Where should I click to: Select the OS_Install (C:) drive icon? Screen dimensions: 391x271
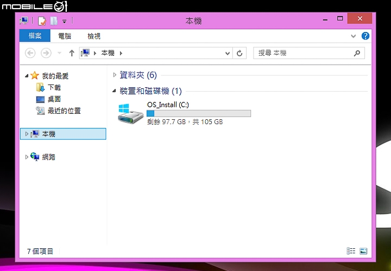pos(130,113)
